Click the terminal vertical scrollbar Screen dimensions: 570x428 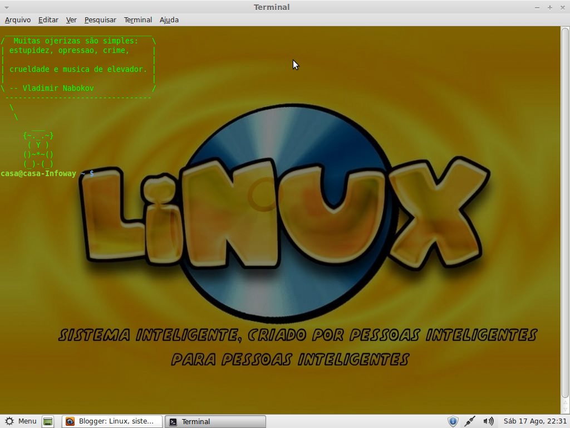(565, 212)
